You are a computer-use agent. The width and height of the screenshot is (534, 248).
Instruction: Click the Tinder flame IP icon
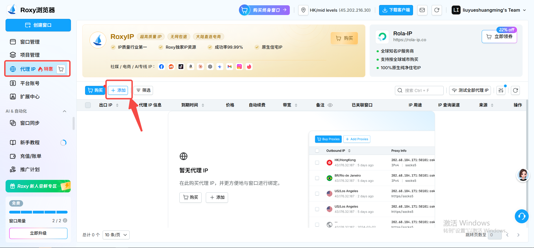249,67
